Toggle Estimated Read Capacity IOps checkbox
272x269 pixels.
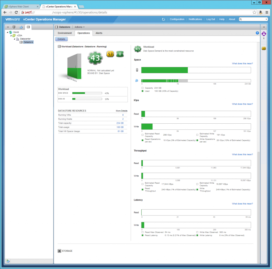coord(142,135)
